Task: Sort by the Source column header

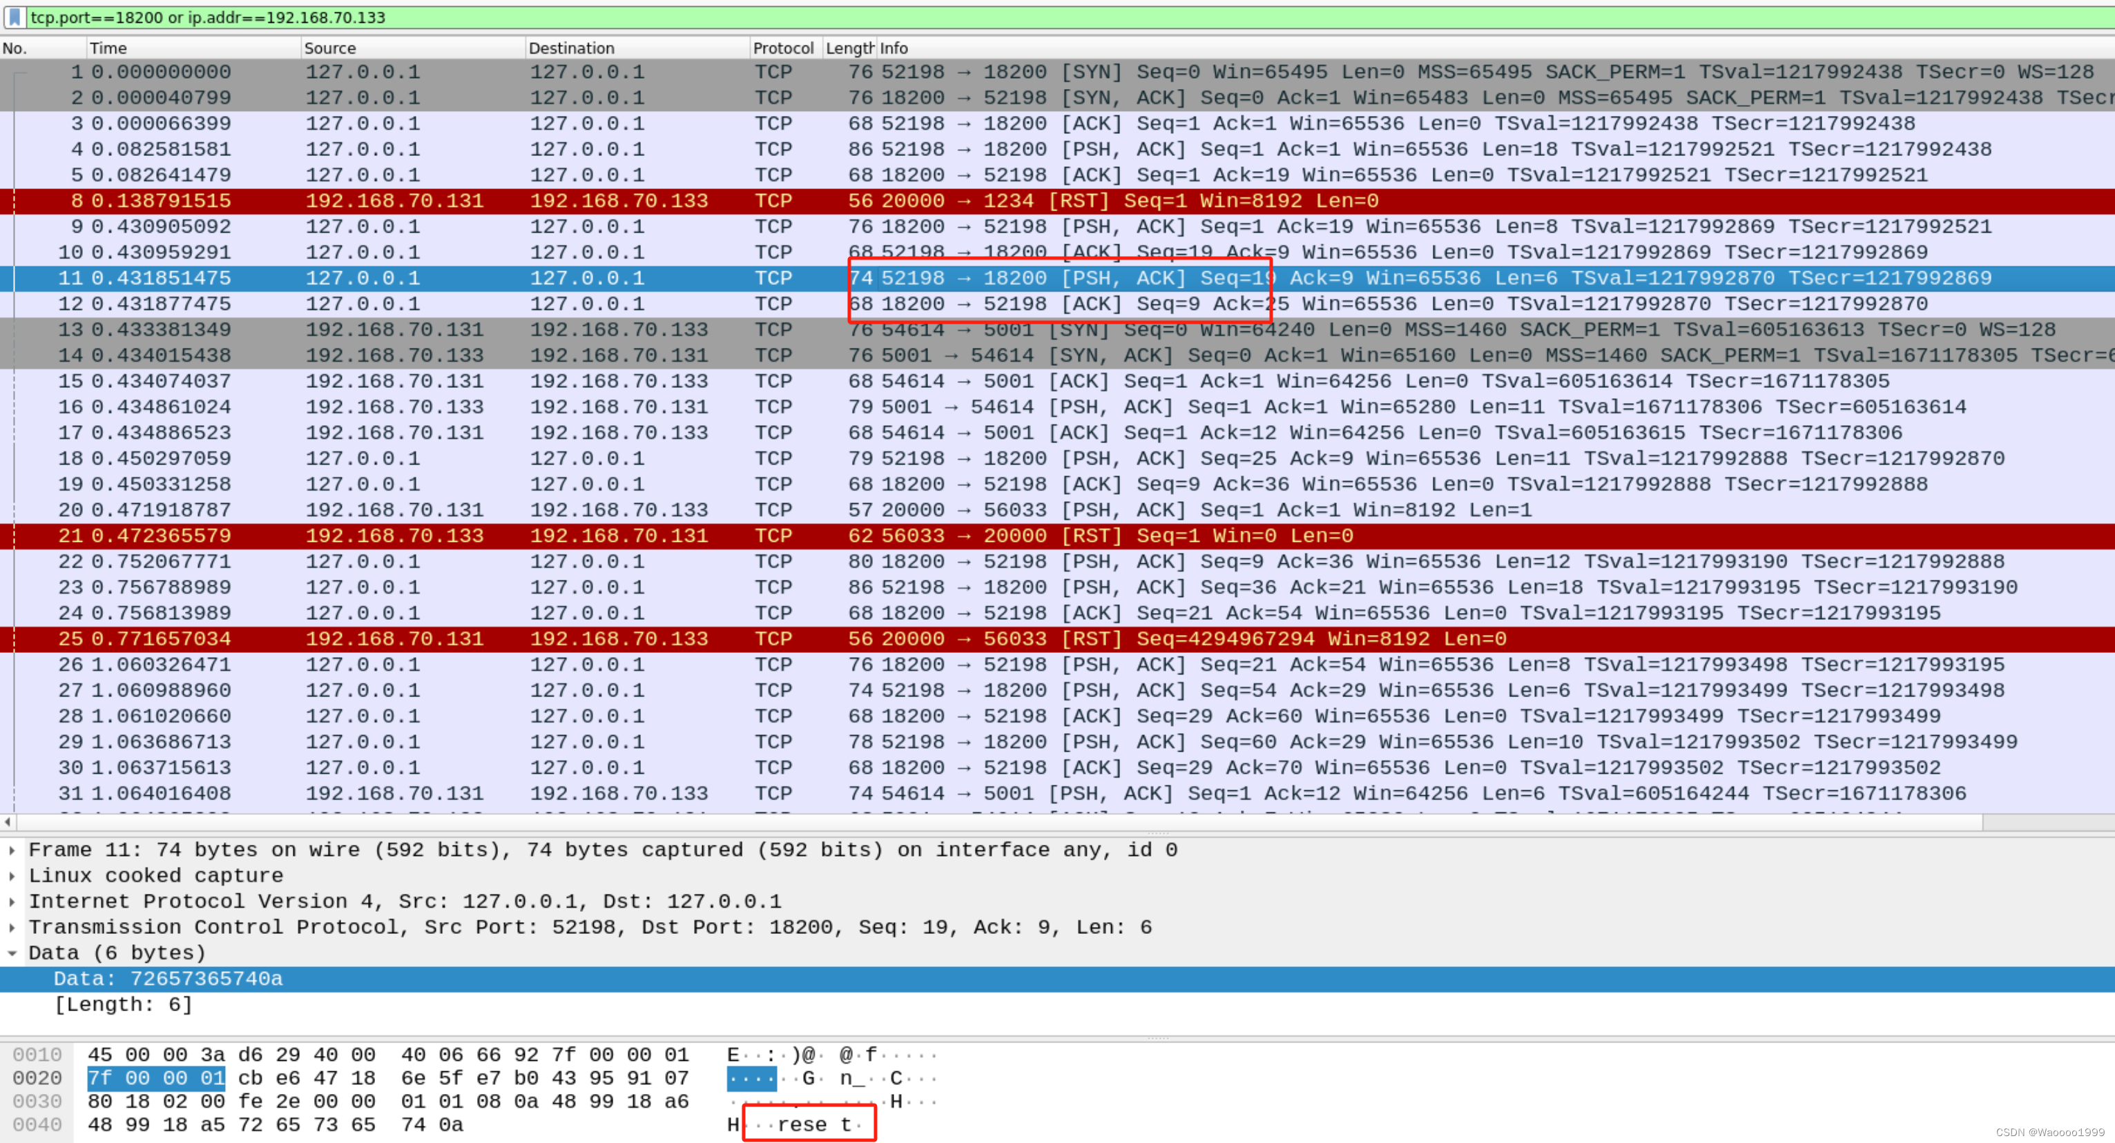Action: click(x=412, y=48)
